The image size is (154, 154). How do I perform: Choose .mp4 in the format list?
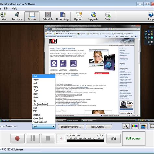tap(44, 94)
